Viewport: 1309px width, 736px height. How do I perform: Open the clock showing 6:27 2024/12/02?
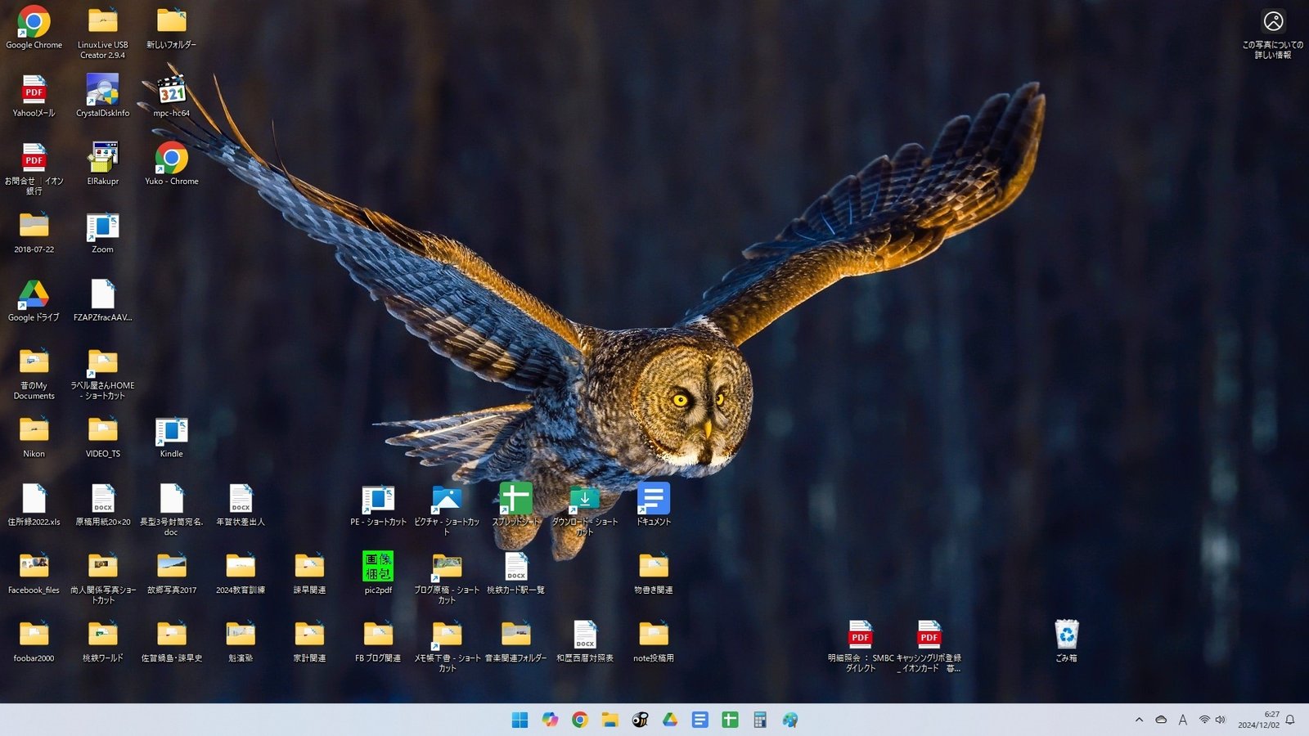[1258, 720]
